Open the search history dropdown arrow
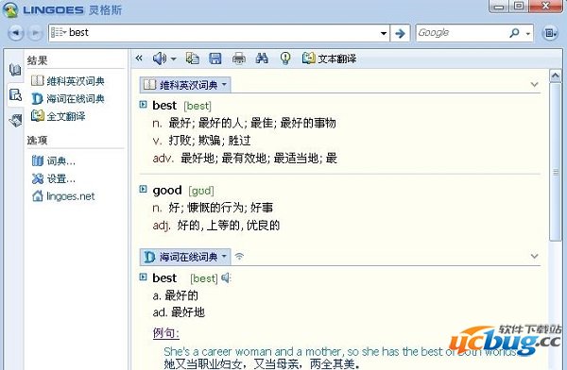Viewport: 567px width, 370px height. (x=384, y=33)
